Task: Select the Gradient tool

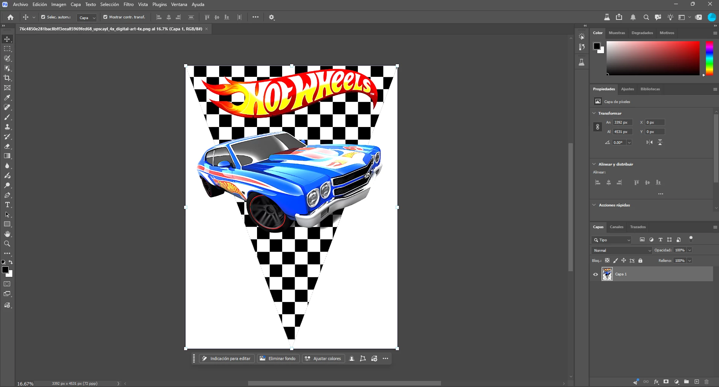Action: click(7, 156)
